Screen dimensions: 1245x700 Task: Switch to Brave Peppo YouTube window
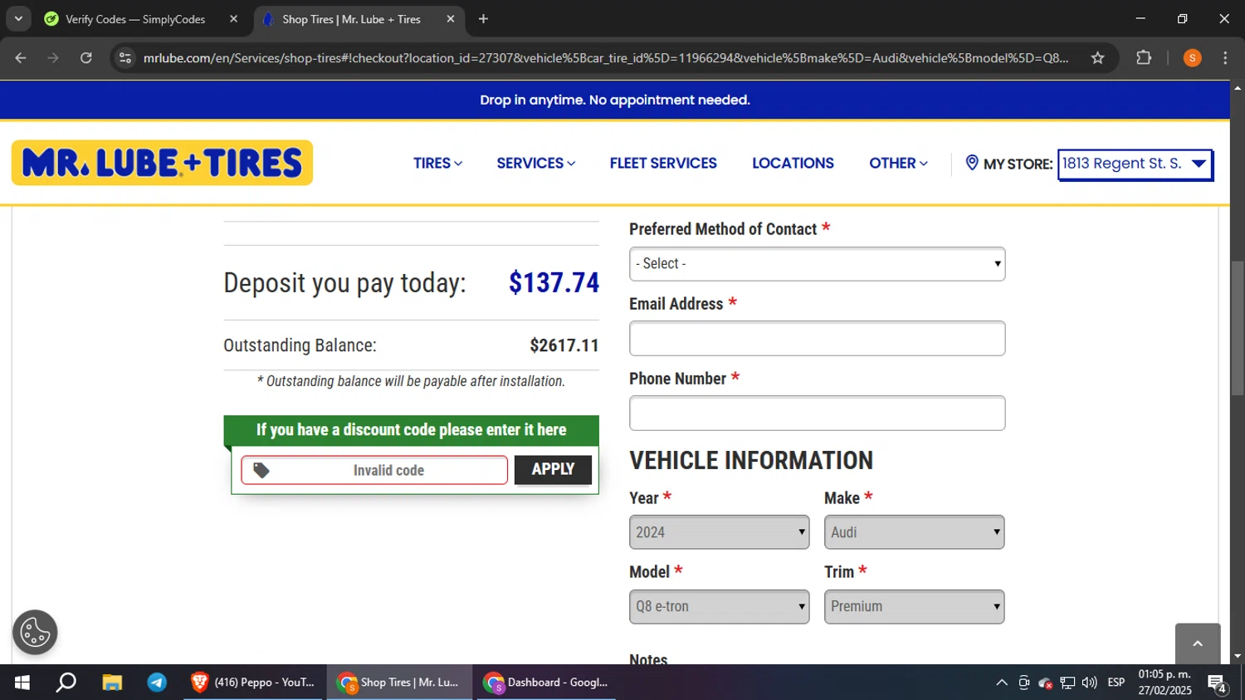[x=253, y=683]
